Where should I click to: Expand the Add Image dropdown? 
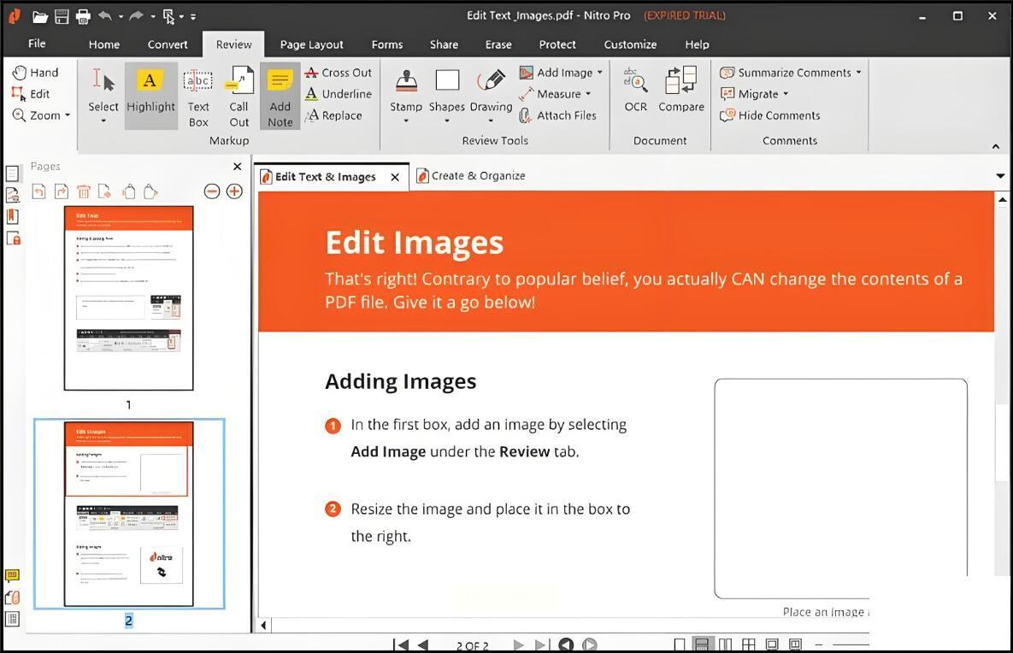[x=599, y=73]
